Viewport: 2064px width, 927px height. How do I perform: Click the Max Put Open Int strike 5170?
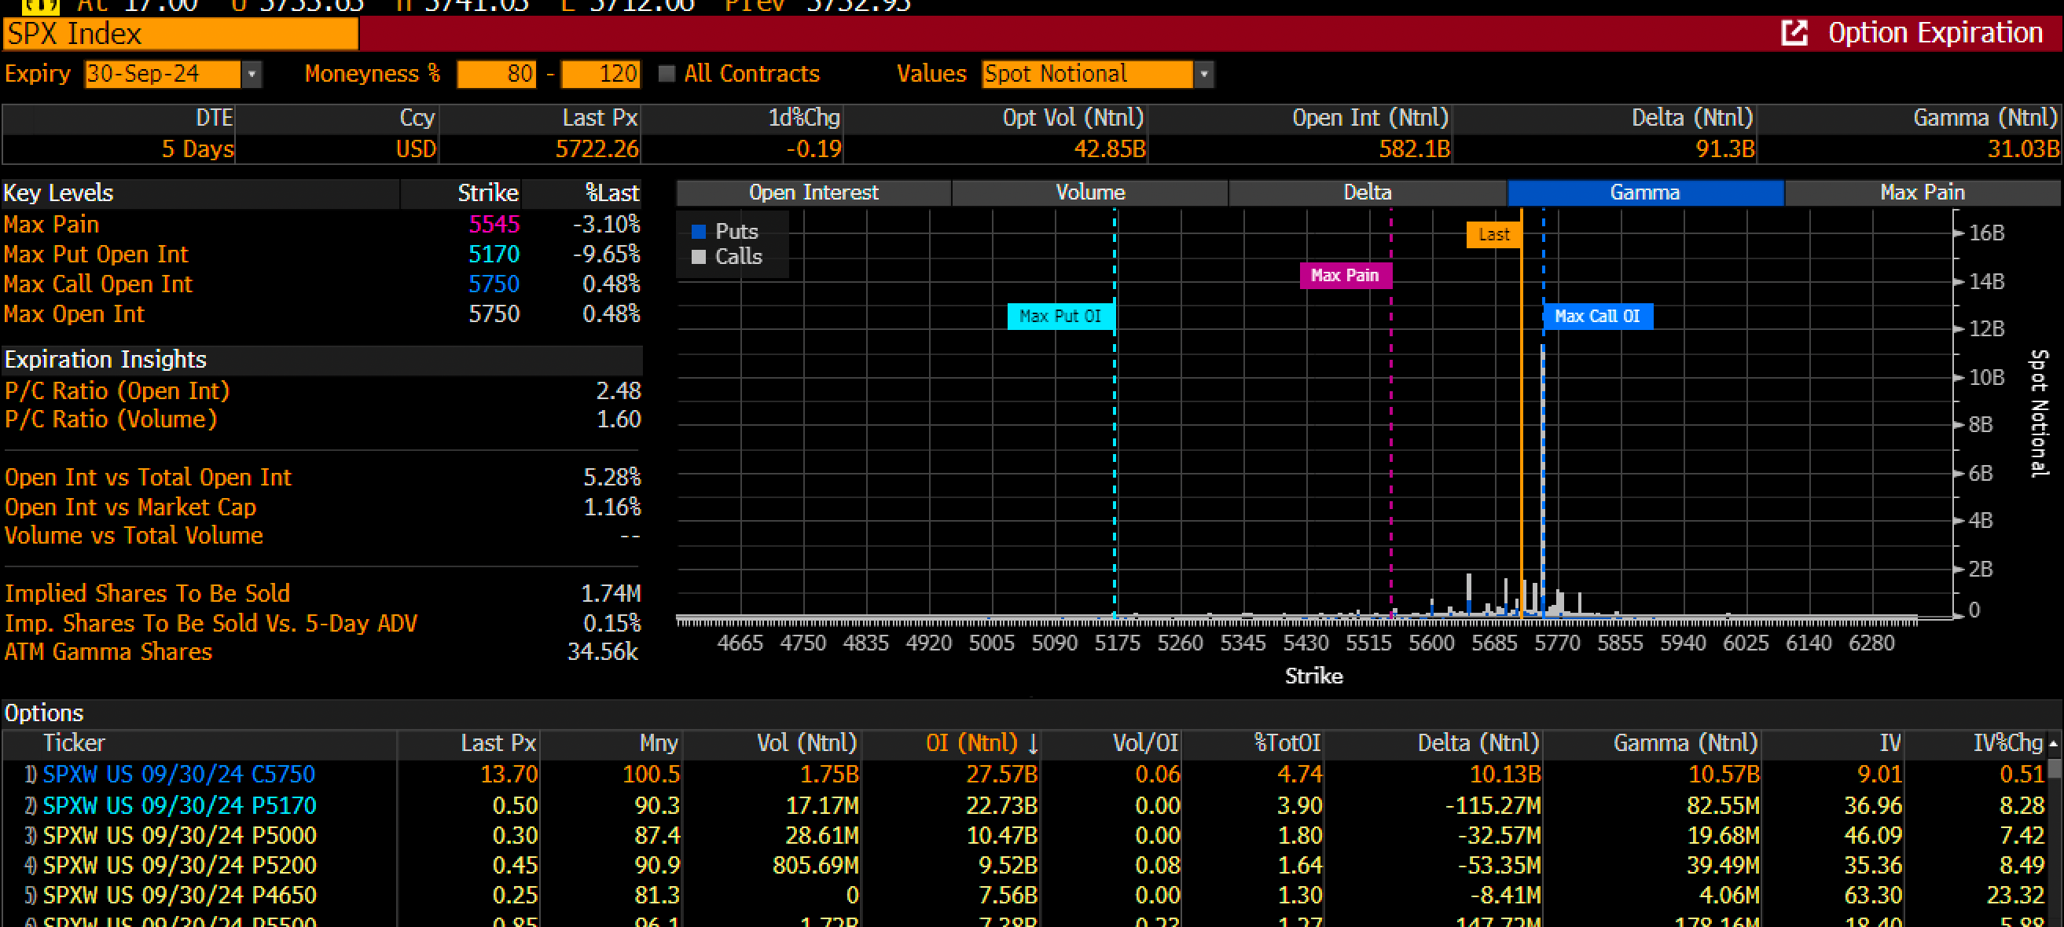coord(494,255)
